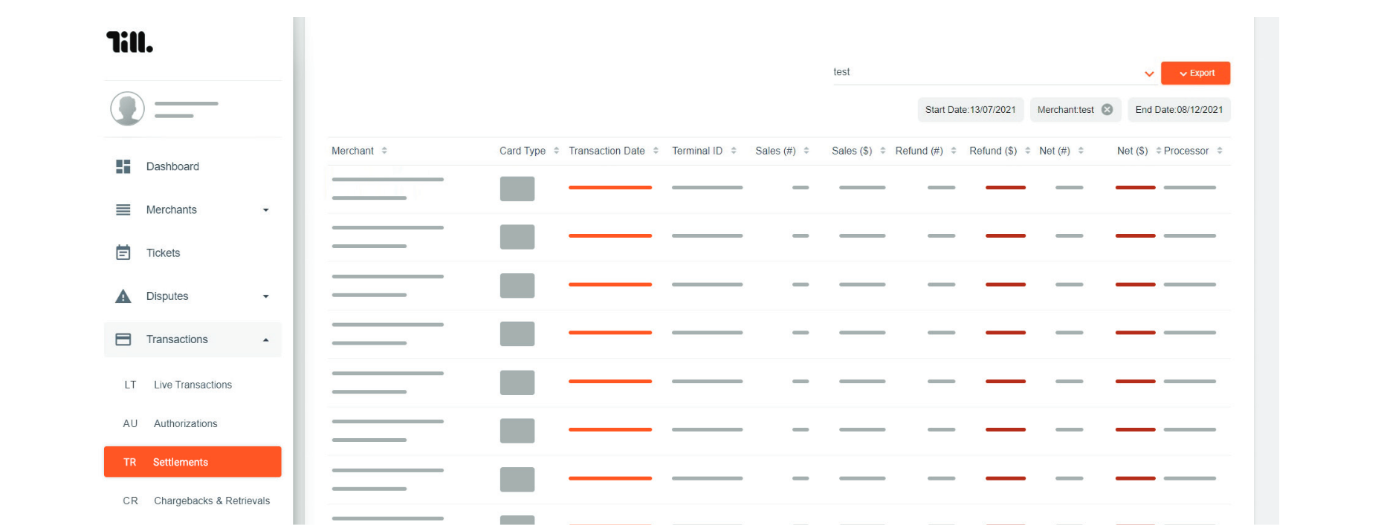Sort by Card Type column arrows
This screenshot has width=1384, height=531.
pos(556,151)
